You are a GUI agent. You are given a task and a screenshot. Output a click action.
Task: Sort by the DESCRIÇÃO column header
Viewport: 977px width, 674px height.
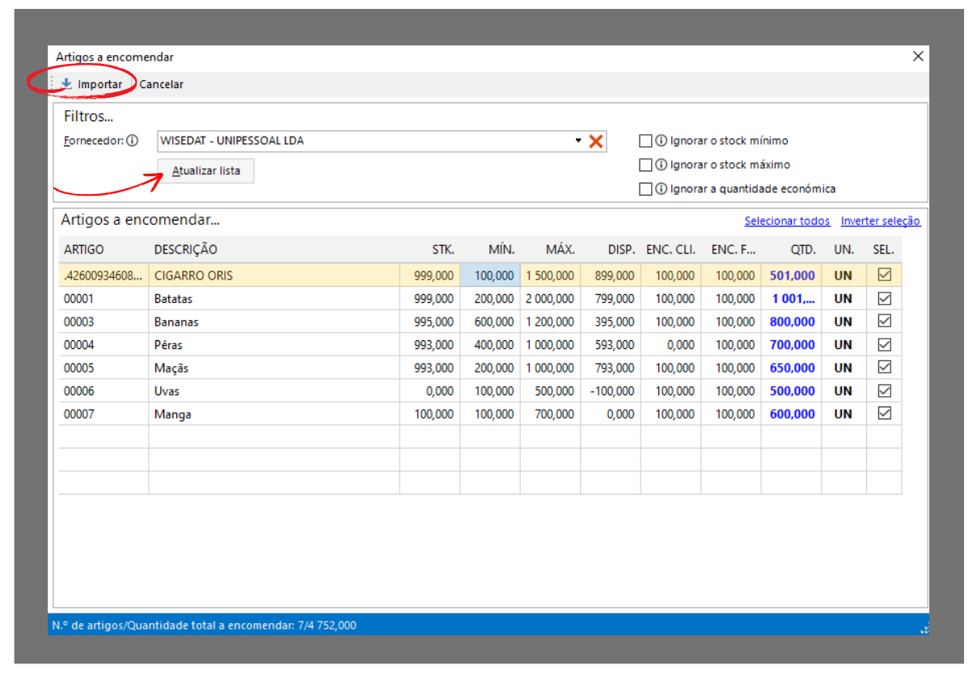coord(274,250)
